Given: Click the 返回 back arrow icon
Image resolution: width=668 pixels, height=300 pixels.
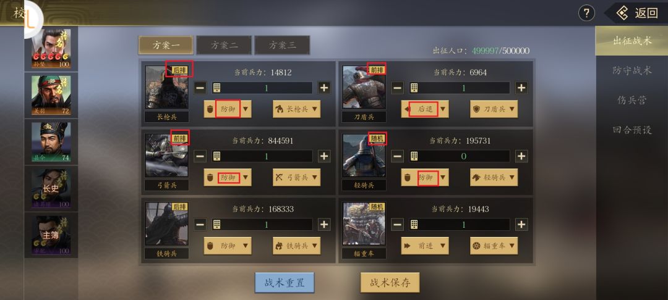Looking at the screenshot, I should tap(622, 13).
